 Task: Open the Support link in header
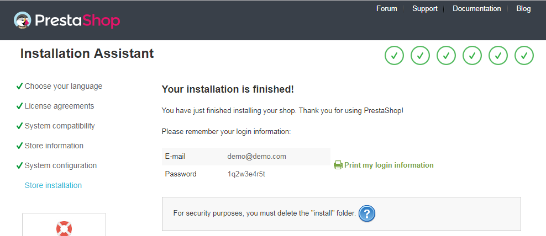tap(425, 9)
